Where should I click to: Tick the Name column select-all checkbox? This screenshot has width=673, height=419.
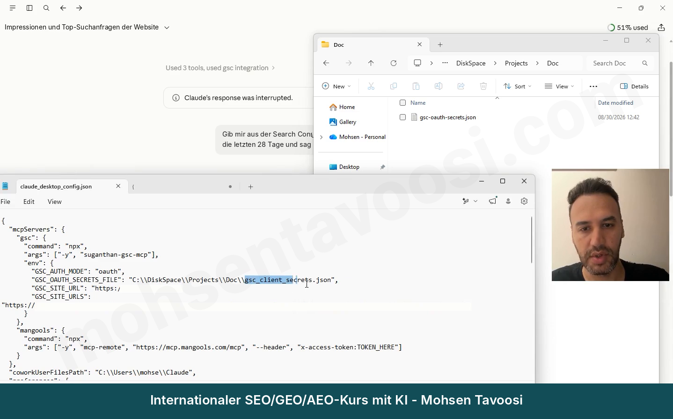tap(402, 102)
